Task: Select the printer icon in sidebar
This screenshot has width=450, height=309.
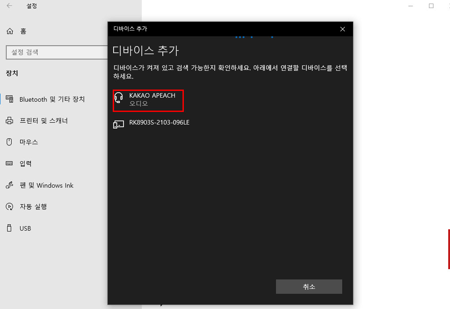Action: pyautogui.click(x=9, y=120)
